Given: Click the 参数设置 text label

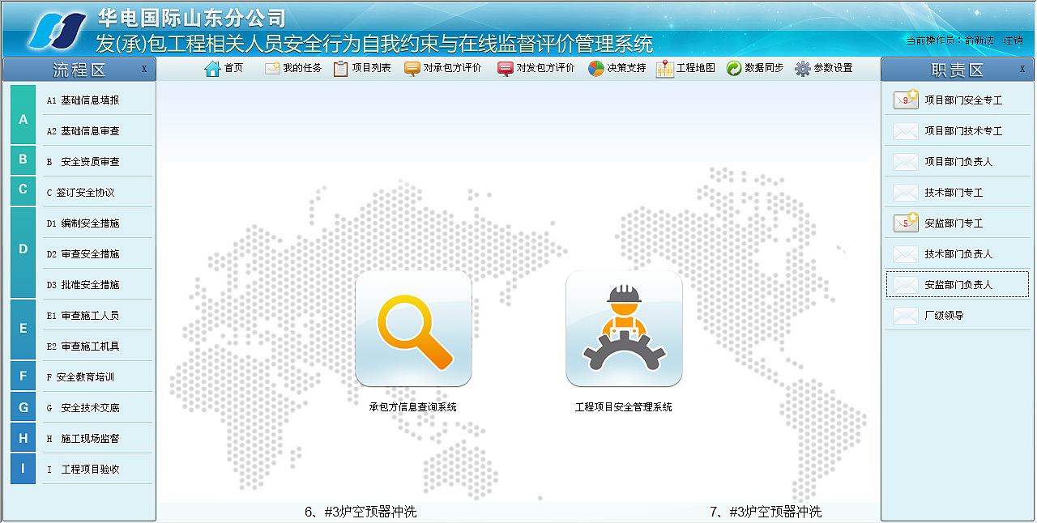Looking at the screenshot, I should (833, 69).
